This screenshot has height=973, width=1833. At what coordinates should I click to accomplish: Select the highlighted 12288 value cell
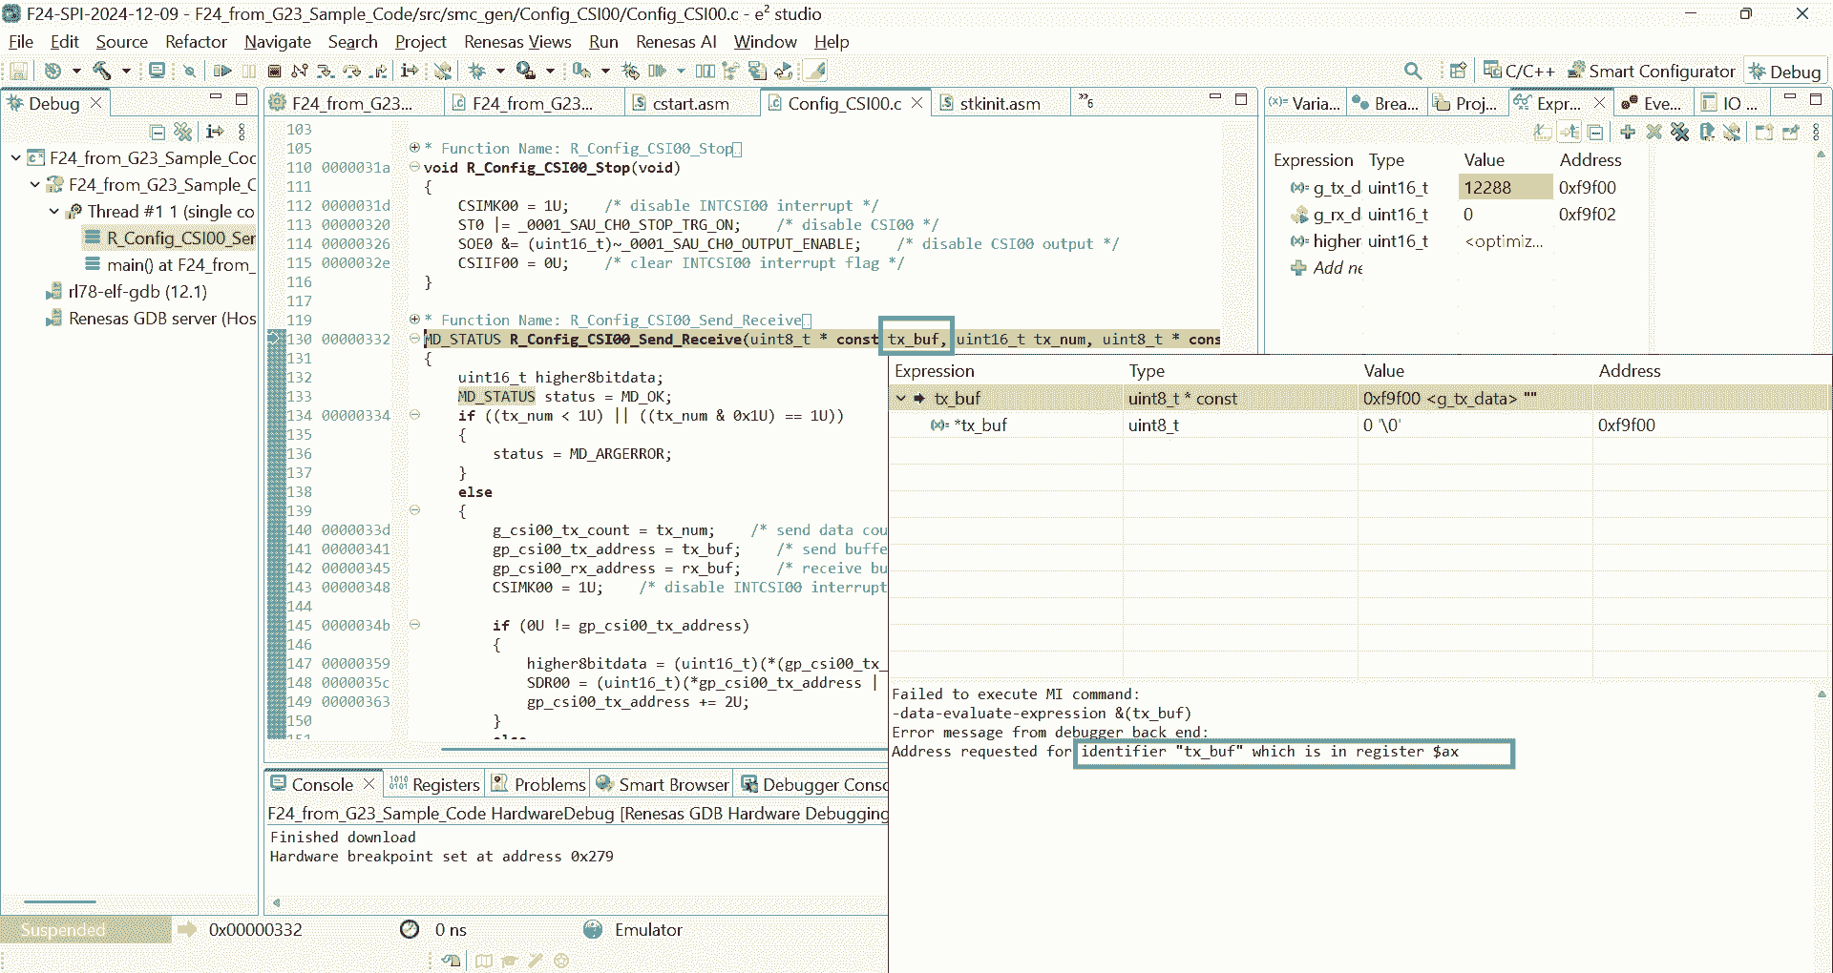click(1504, 188)
